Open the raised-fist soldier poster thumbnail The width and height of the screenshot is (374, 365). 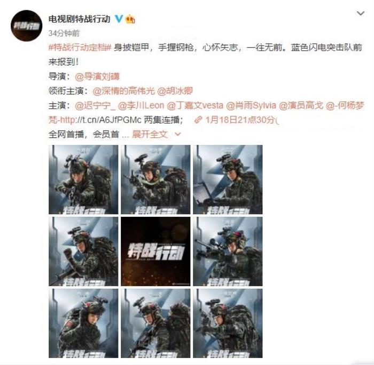83,252
